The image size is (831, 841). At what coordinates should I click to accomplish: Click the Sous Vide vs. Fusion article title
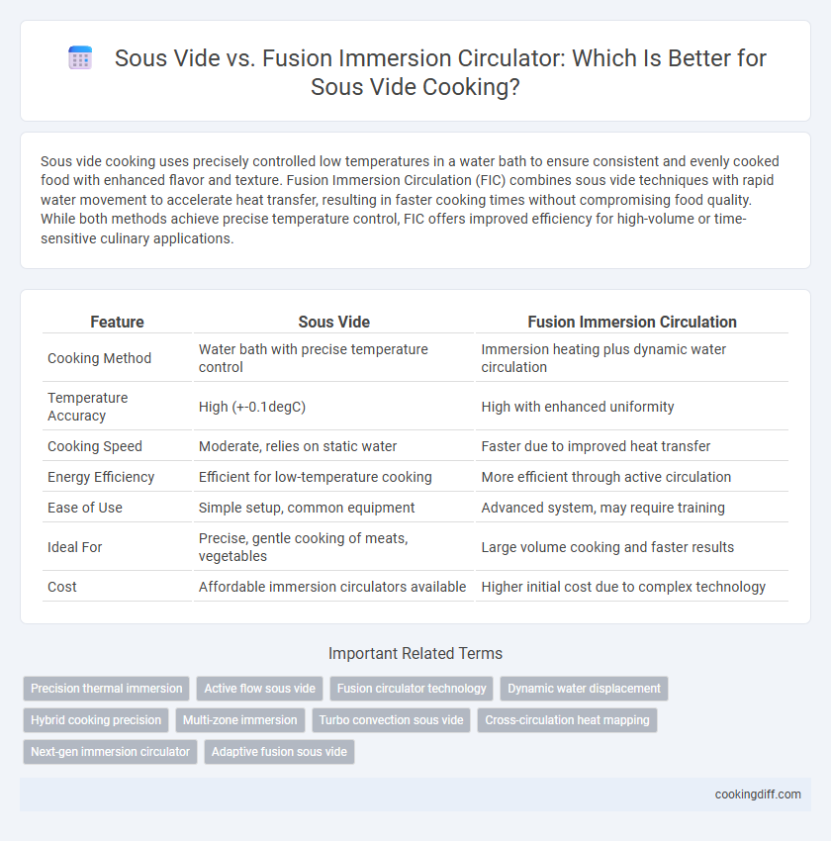pyautogui.click(x=440, y=72)
